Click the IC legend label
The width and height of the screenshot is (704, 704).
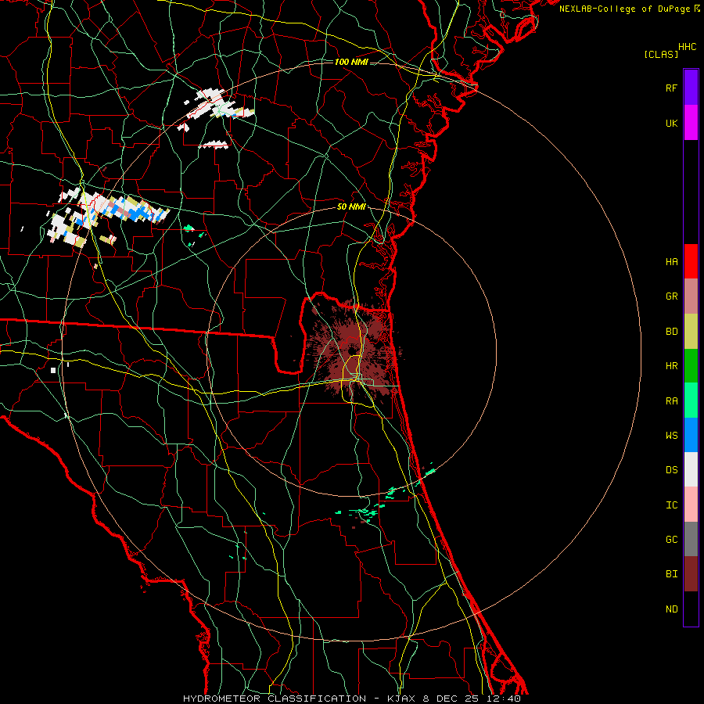pyautogui.click(x=671, y=505)
